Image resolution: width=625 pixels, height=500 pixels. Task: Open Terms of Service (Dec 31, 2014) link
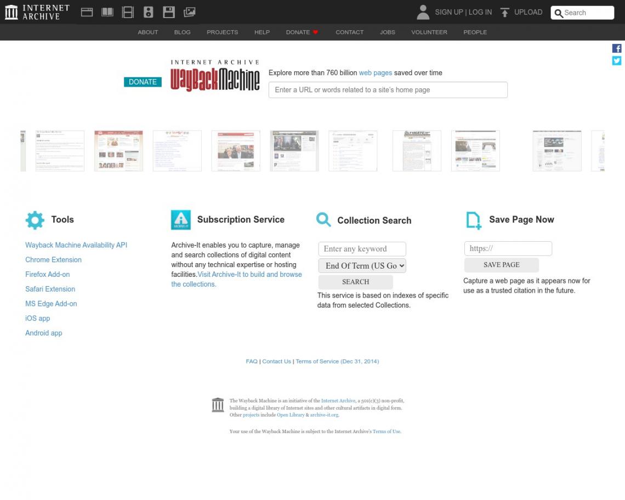tap(337, 362)
